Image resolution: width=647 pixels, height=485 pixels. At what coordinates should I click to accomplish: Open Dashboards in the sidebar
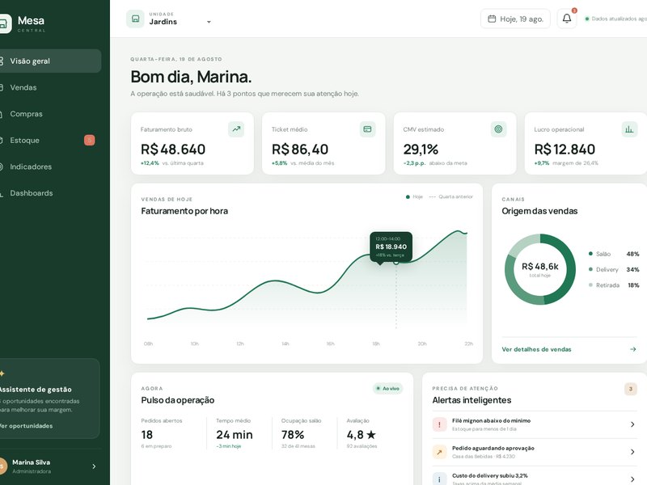50,193
